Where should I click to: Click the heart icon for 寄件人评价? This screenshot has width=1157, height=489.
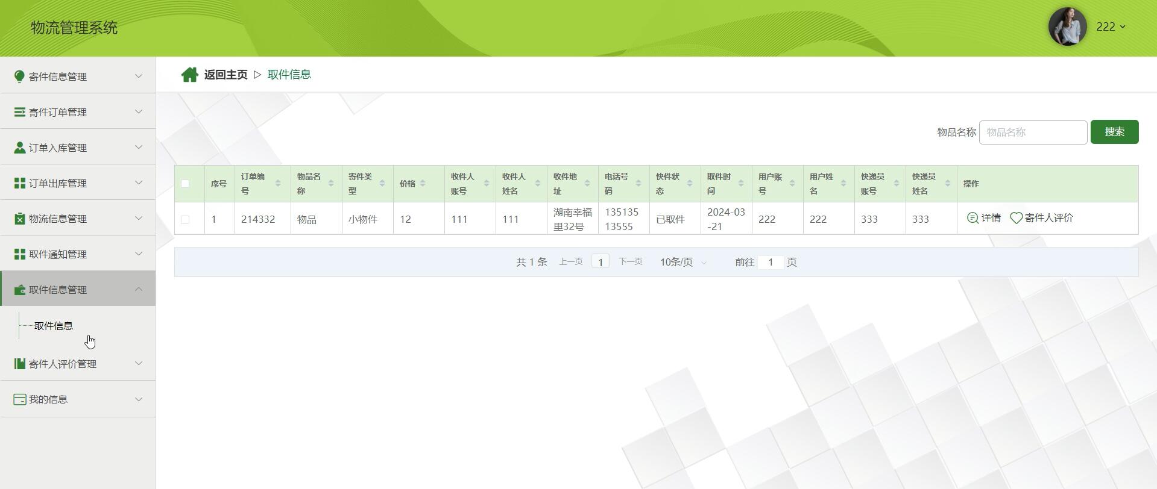tap(1017, 218)
